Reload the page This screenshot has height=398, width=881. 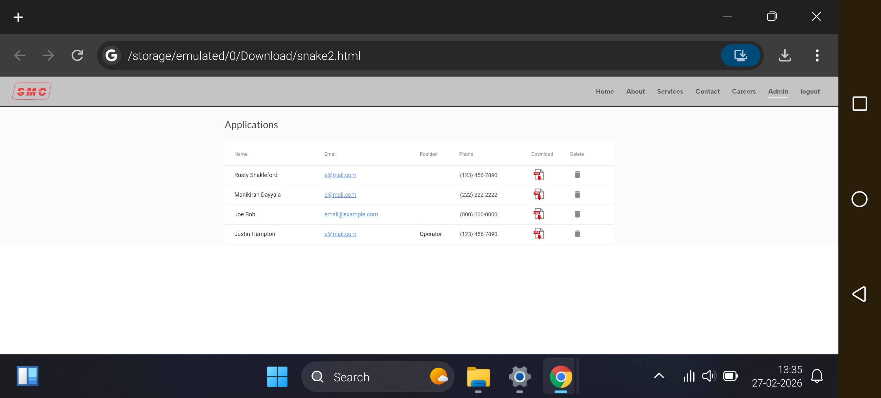77,55
